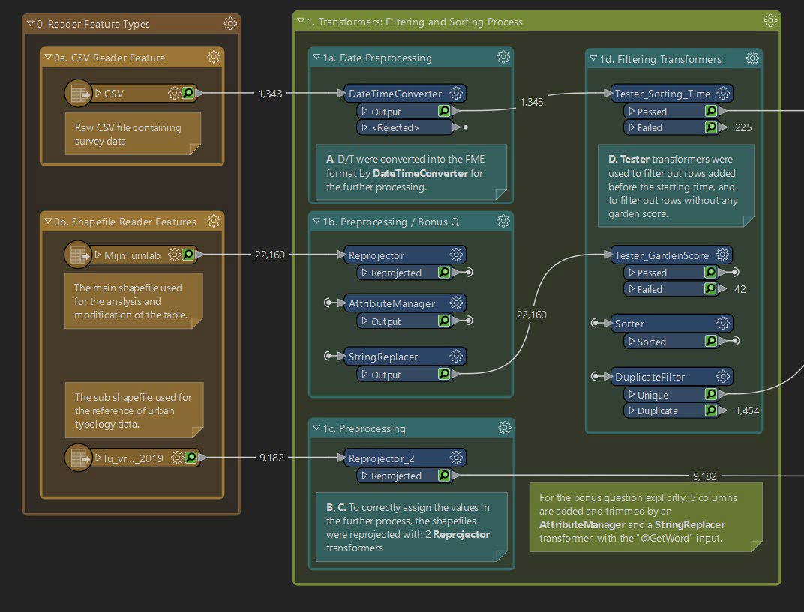Inspect cached features on StringReplacer Output

(444, 374)
